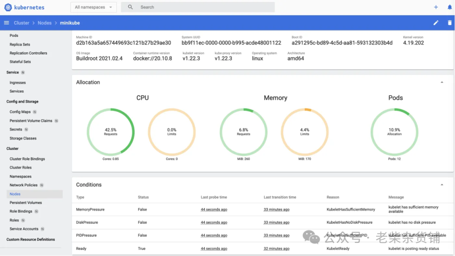The image size is (455, 256).
Task: Click into the Search input field
Action: coord(198,7)
